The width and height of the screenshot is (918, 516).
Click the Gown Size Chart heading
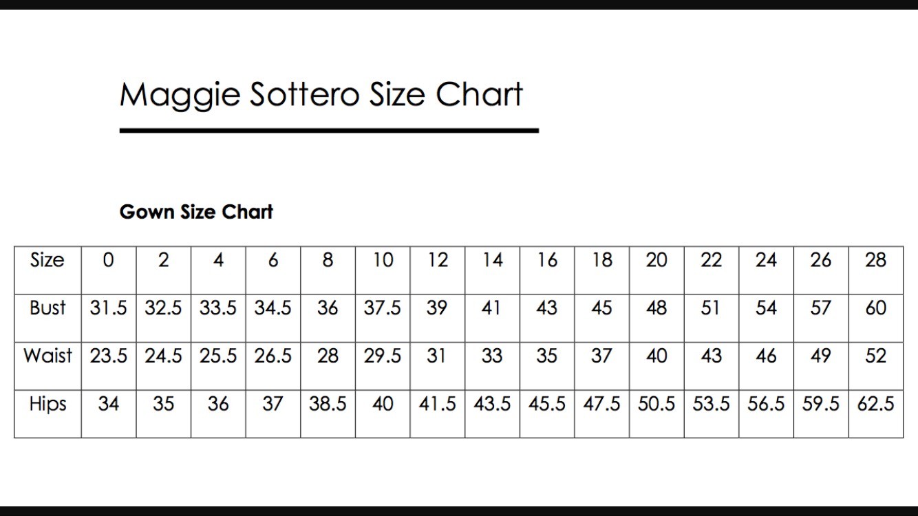pyautogui.click(x=196, y=212)
